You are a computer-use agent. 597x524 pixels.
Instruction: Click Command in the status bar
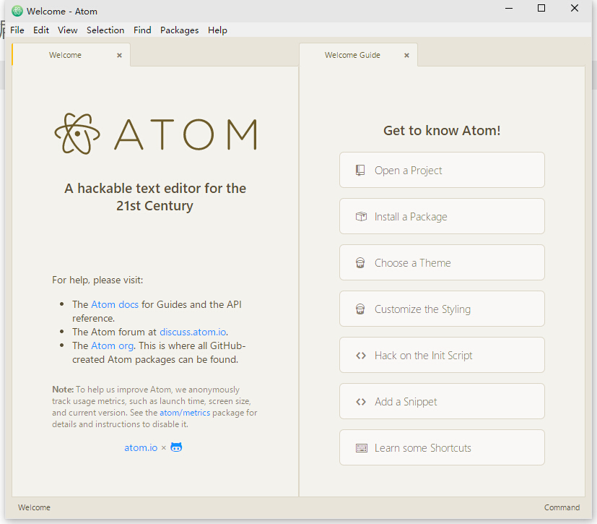(562, 507)
